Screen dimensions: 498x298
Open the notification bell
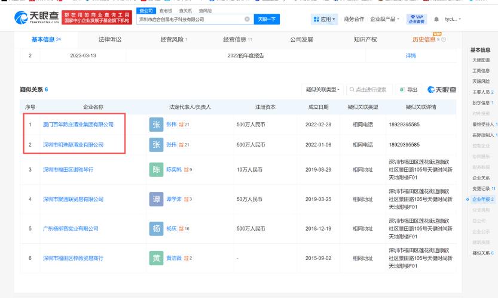(x=436, y=19)
